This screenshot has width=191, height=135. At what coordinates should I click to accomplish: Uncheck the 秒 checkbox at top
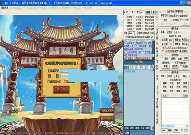point(125,12)
